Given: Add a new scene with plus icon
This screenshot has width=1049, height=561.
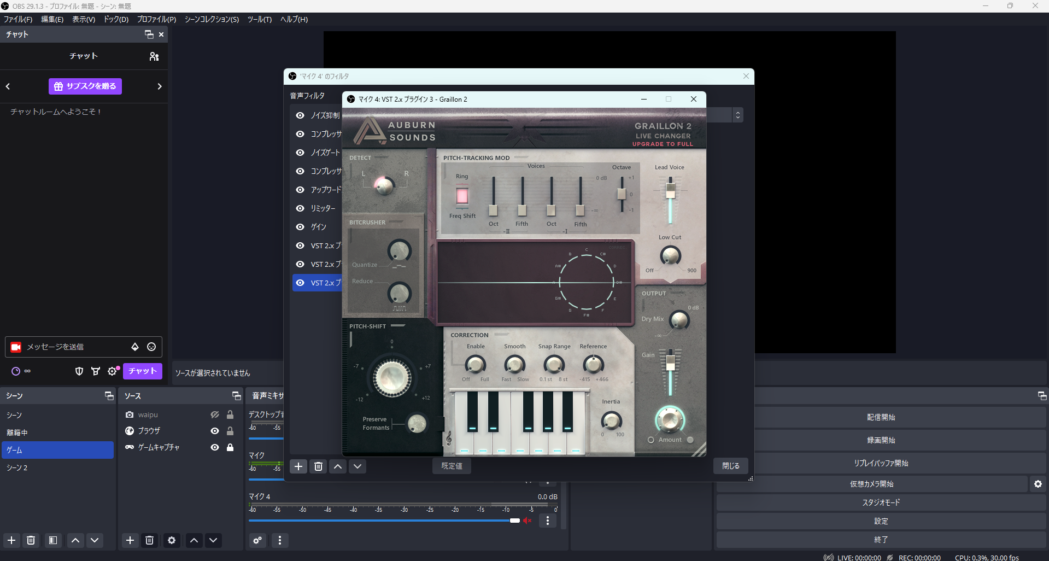Looking at the screenshot, I should [11, 540].
